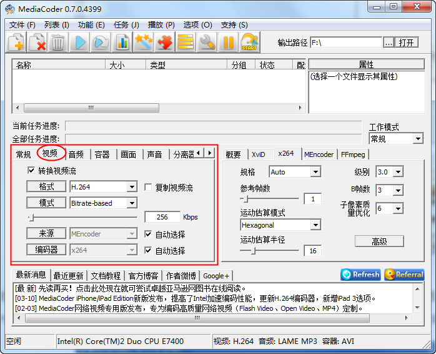Click the wrench settings icon
436x354 pixels.
tap(207, 42)
